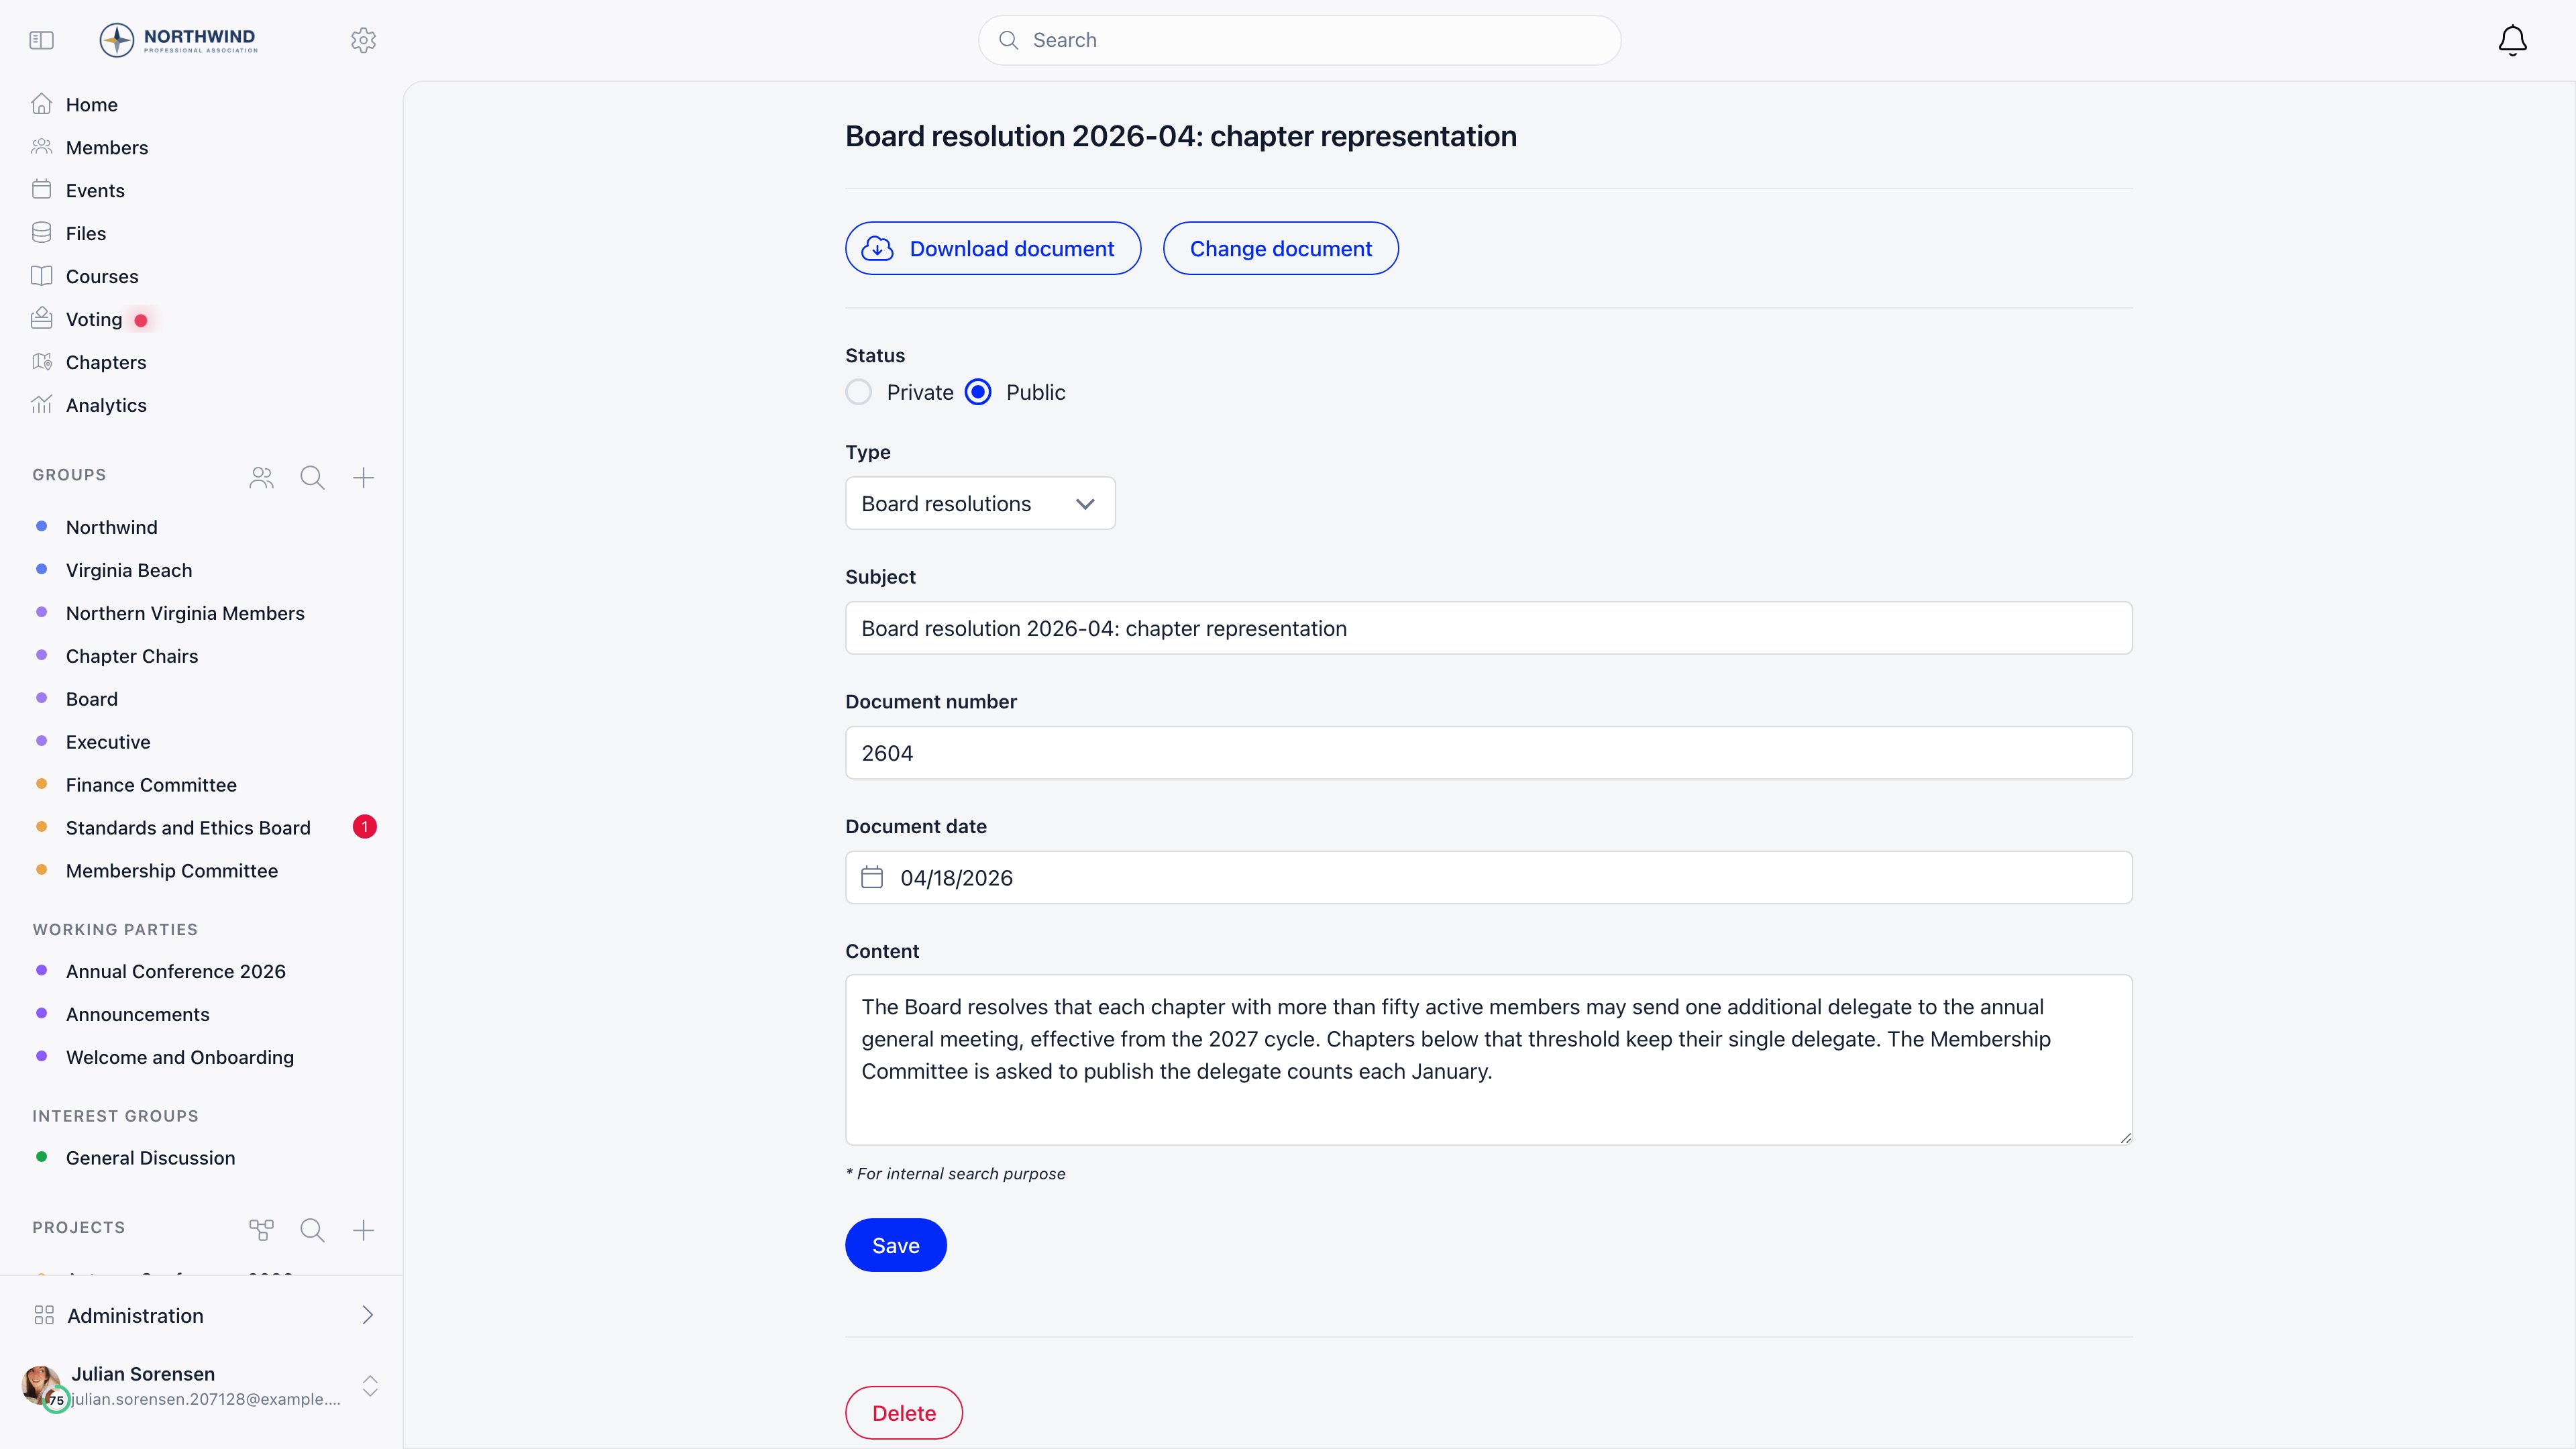2576x1449 pixels.
Task: Click the Voting ballot icon
Action: tap(41, 319)
